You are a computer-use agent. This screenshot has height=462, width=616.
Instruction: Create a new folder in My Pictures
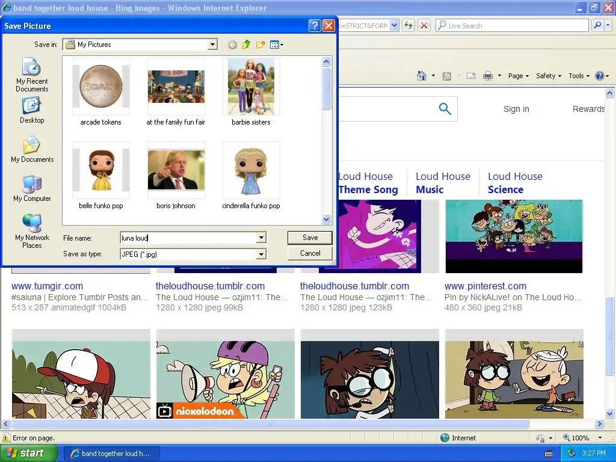tap(260, 45)
